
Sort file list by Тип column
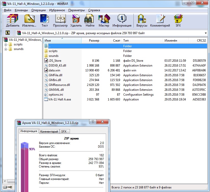pyautogui.click(x=142, y=40)
